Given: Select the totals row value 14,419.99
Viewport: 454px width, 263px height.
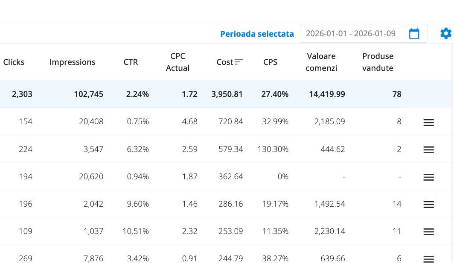Looking at the screenshot, I should (x=327, y=94).
